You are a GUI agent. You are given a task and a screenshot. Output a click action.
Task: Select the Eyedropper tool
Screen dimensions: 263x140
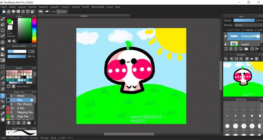click(3, 113)
